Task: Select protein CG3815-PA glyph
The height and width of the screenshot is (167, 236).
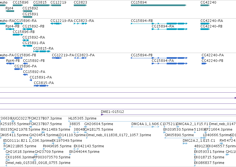Action: click(41, 86)
